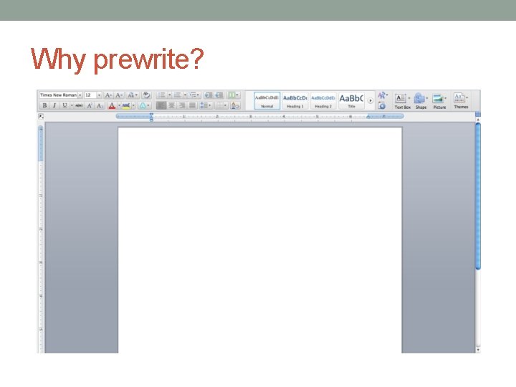The image size is (516, 387).
Task: Align text right
Action: [182, 105]
